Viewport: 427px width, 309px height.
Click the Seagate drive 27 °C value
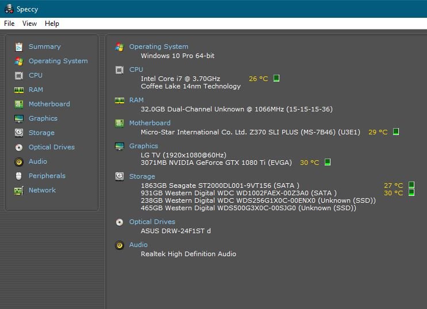[394, 186]
